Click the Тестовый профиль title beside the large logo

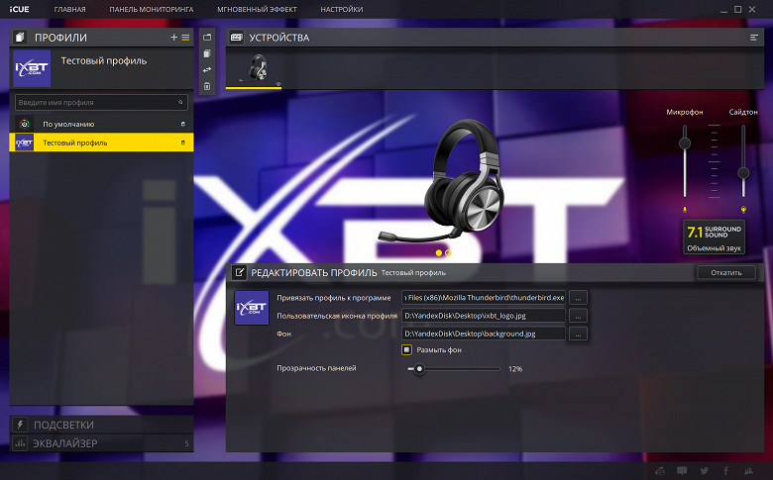coord(104,61)
